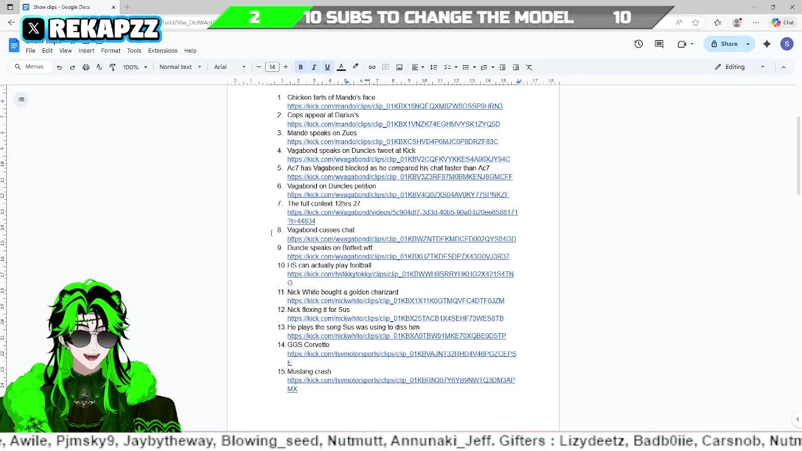Go back in the browser
Screen dimensions: 802x451
point(11,23)
